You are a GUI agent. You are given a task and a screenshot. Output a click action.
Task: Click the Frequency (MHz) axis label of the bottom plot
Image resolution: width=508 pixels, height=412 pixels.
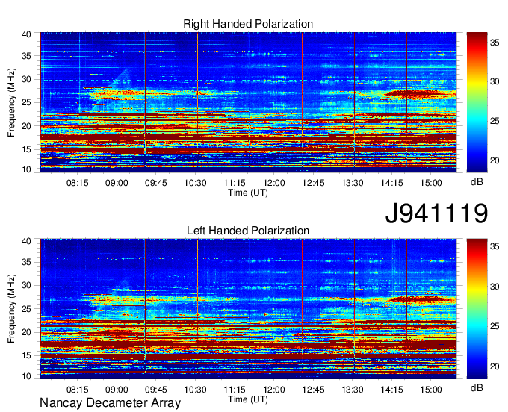pos(11,309)
